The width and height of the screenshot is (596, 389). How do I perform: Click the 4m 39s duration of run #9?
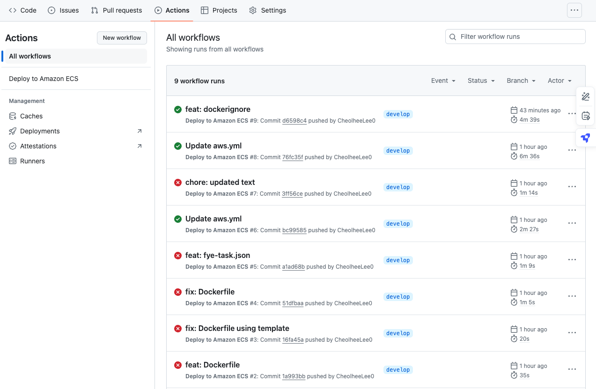tap(530, 120)
